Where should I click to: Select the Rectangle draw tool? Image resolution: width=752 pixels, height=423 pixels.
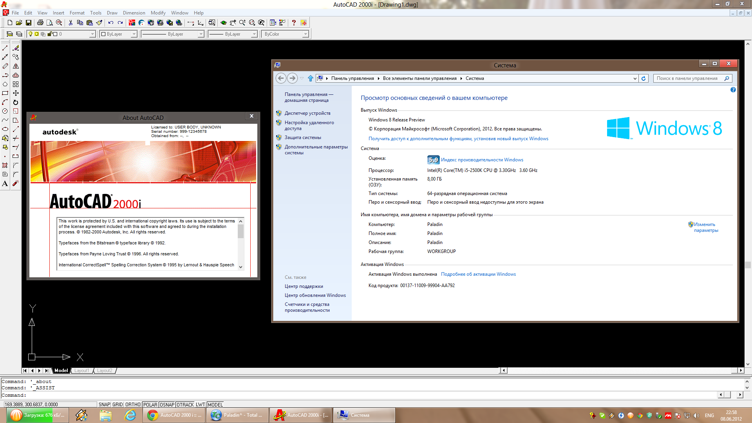click(5, 93)
